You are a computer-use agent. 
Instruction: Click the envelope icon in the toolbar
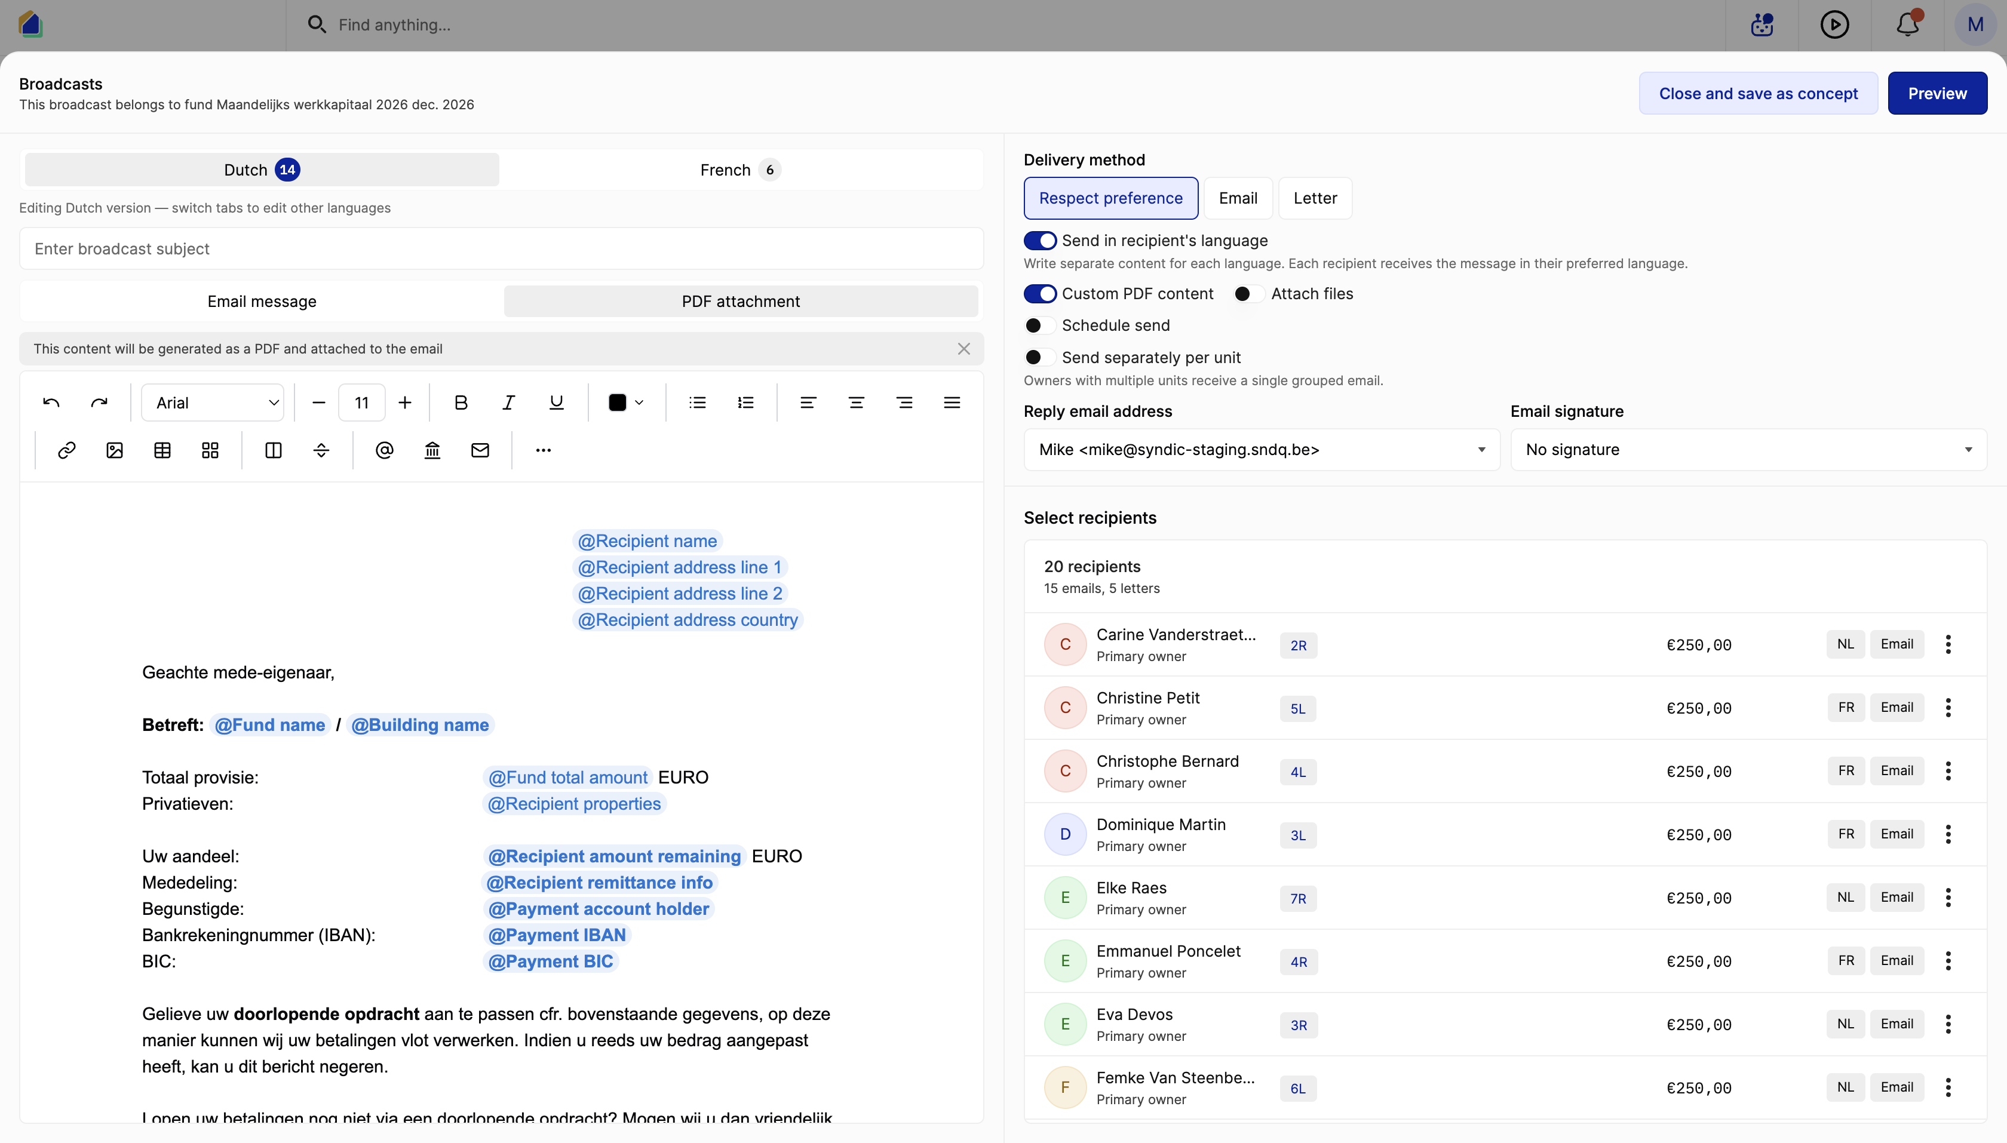480,450
